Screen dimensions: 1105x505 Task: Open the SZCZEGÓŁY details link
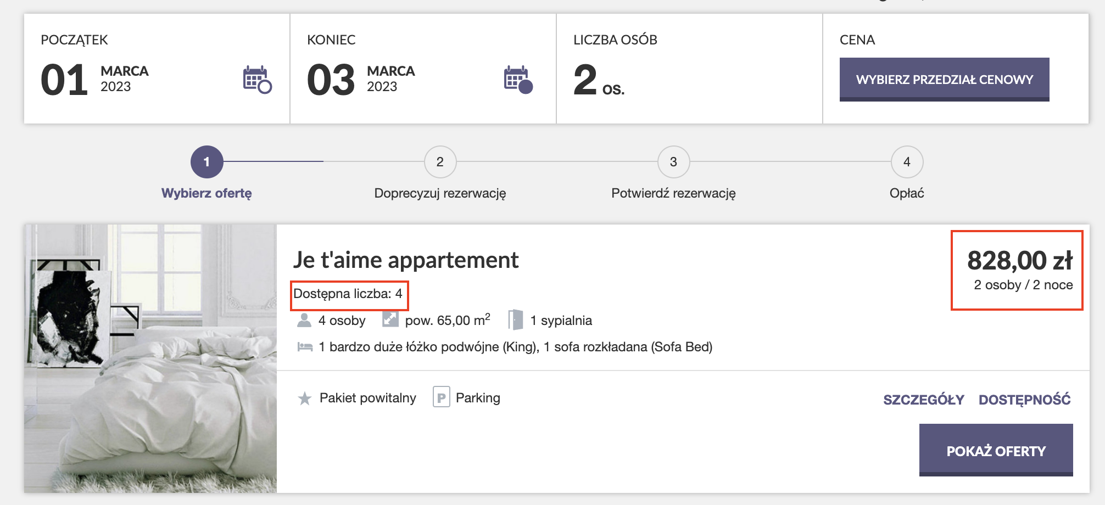point(924,399)
